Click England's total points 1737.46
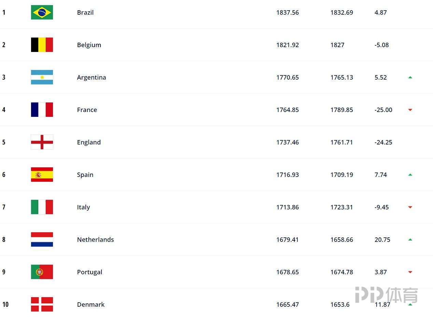This screenshot has height=318, width=433. [x=288, y=142]
